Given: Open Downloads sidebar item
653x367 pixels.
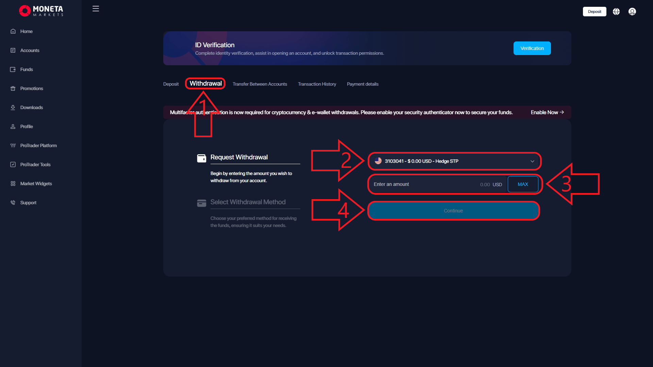Looking at the screenshot, I should coord(31,107).
